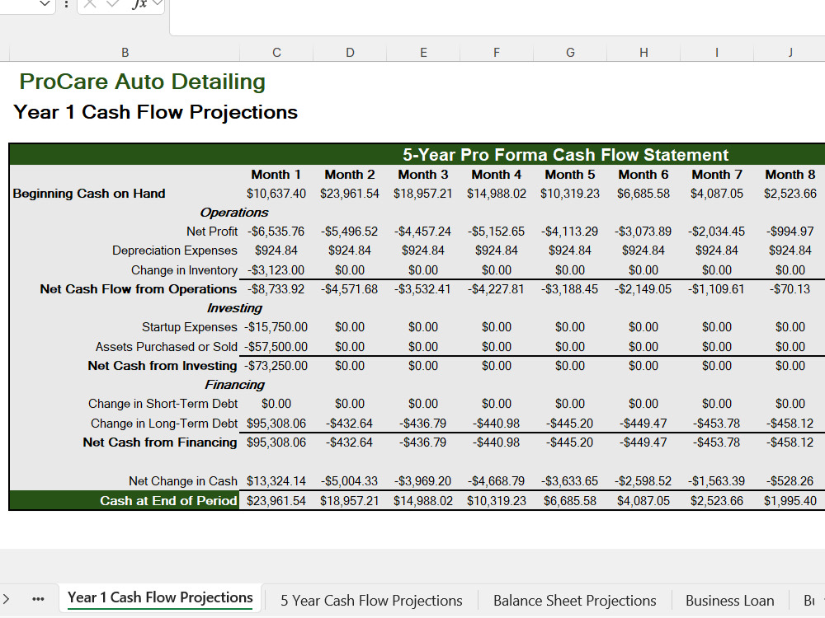
Task: Select the $10,637.40 beginning cash cell
Action: coord(276,194)
